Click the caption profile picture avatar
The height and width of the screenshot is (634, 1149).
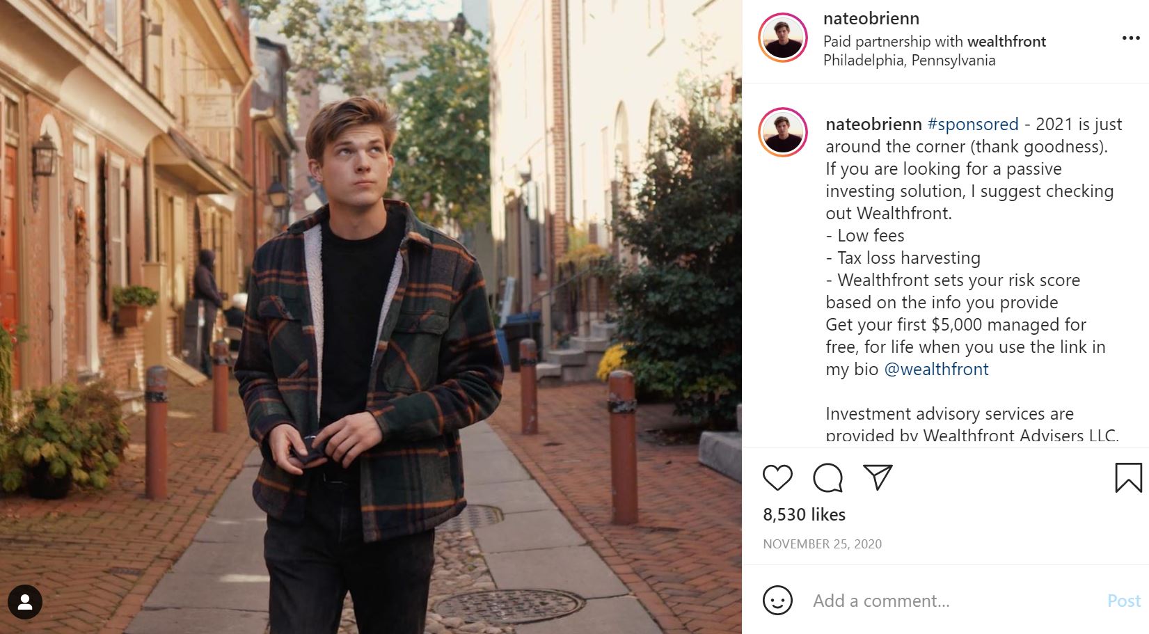(783, 132)
